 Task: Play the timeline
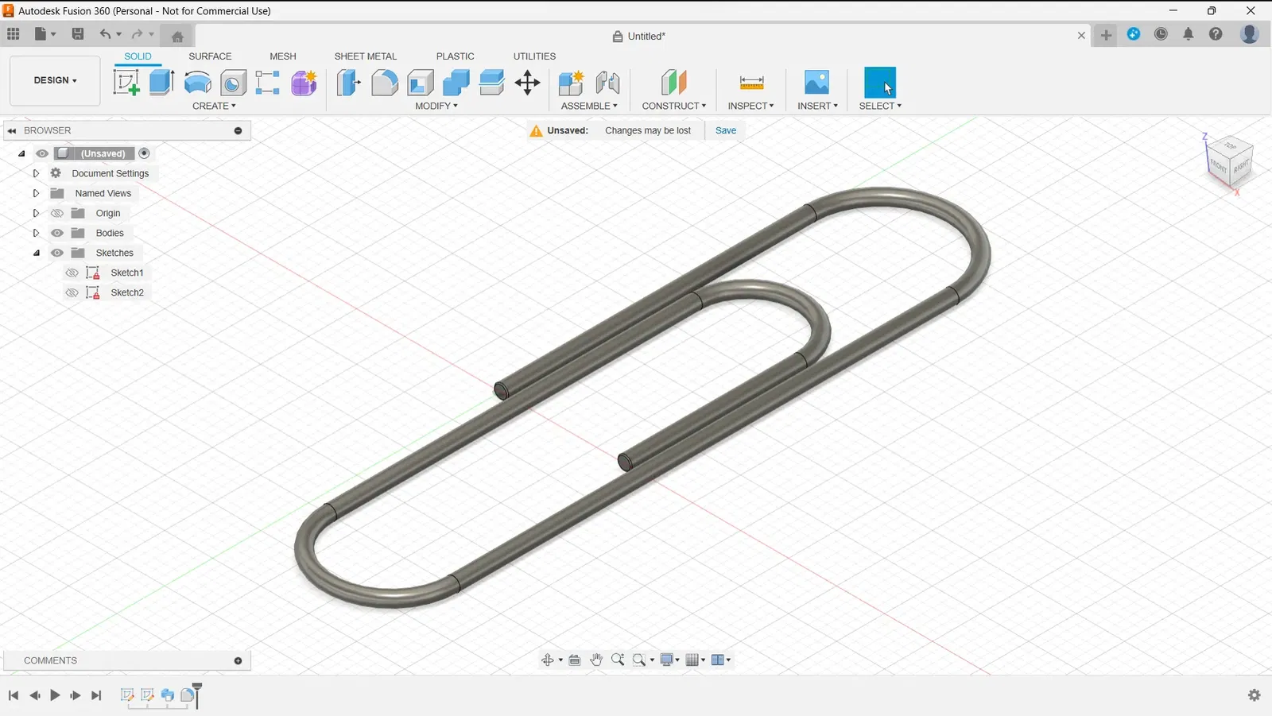[55, 695]
